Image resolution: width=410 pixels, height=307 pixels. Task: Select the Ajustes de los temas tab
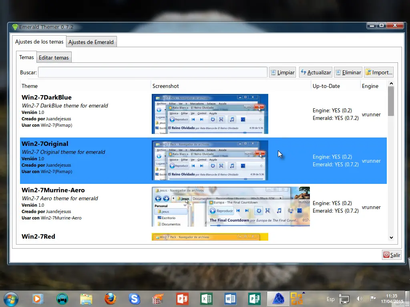click(39, 42)
